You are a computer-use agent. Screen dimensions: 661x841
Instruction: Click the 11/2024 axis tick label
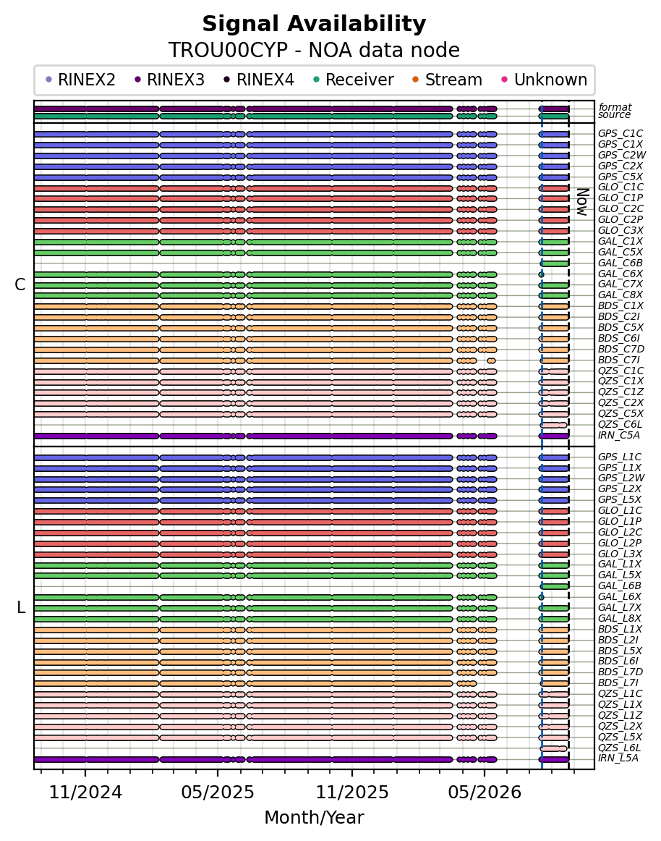coord(86,793)
